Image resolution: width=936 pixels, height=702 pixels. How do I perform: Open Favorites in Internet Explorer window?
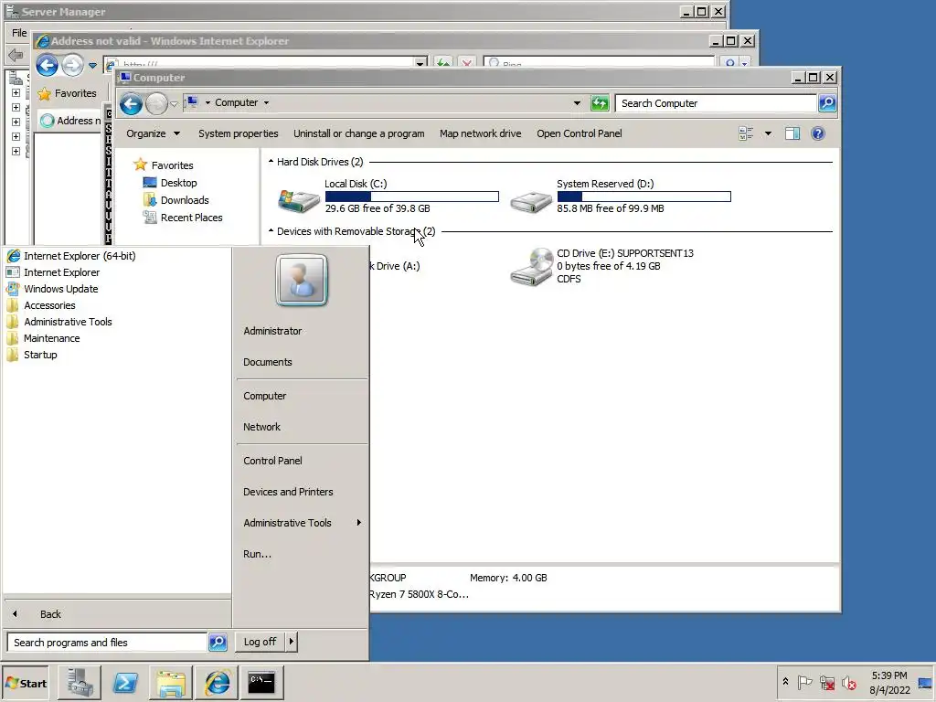pos(67,93)
